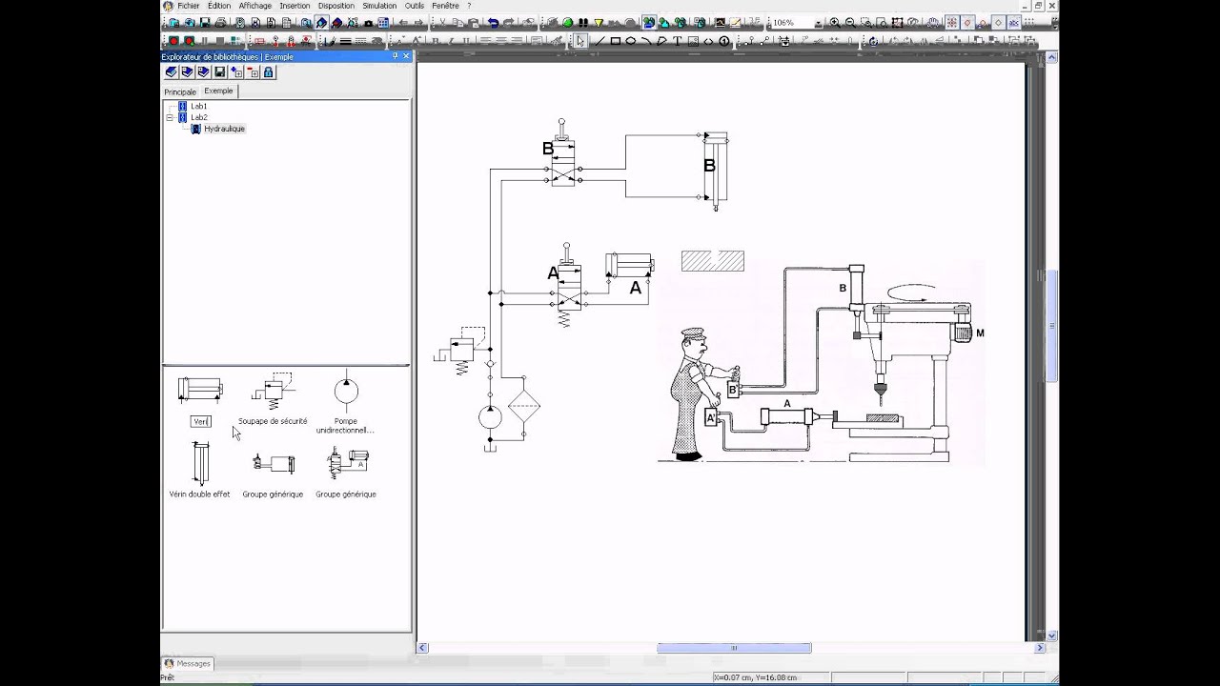1220x686 pixels.
Task: Click the Save icon in the main toolbar
Action: pyautogui.click(x=205, y=22)
